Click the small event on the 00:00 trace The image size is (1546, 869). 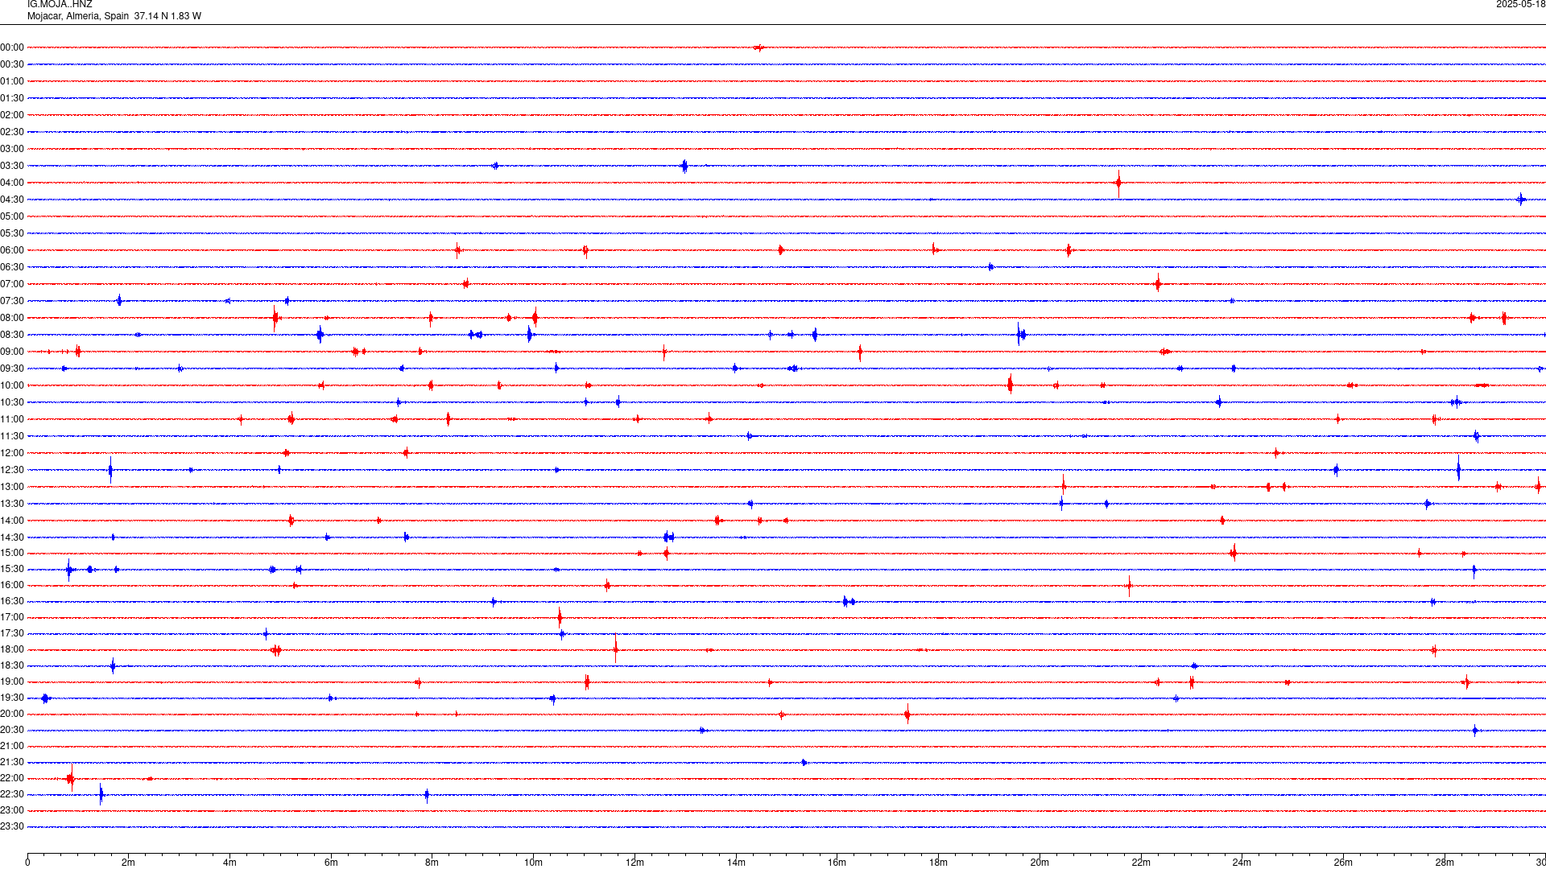759,47
